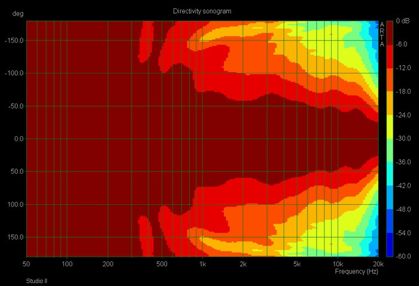The width and height of the screenshot is (419, 286).
Task: Click the "-54.0" color scale label
Action: [403, 233]
